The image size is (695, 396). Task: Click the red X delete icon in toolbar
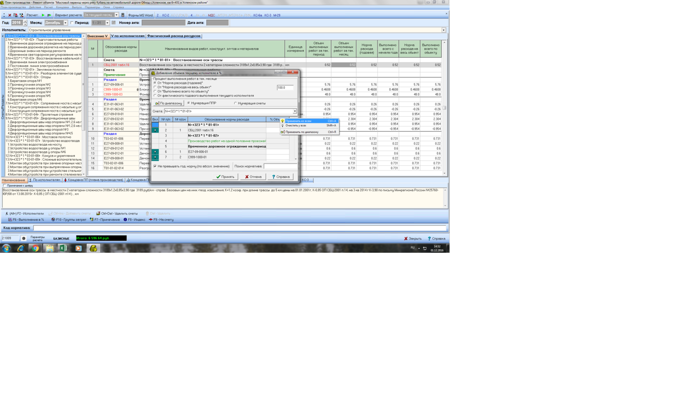(x=10, y=15)
